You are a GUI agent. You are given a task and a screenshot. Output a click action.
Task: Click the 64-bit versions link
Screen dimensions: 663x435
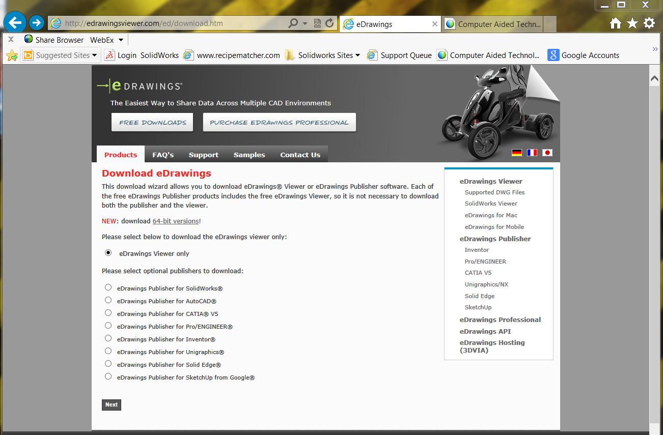[x=176, y=221]
